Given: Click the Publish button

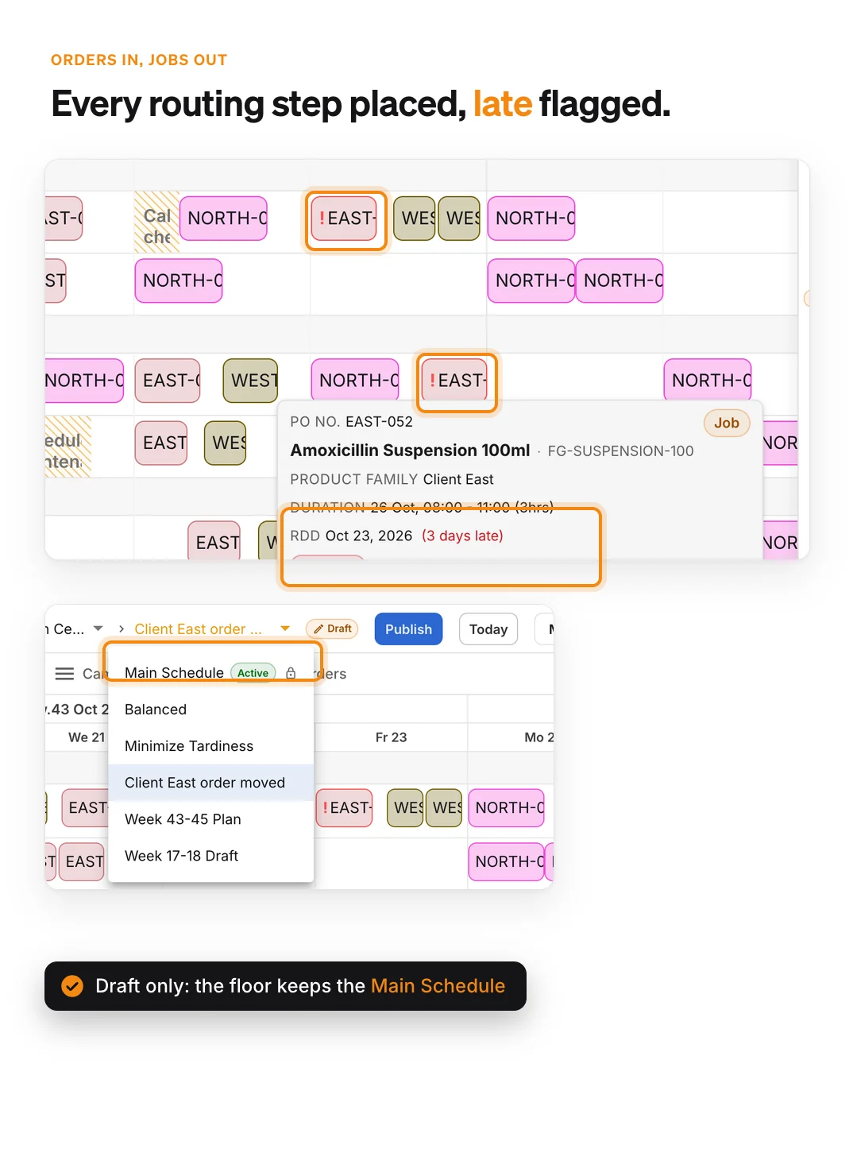Looking at the screenshot, I should [408, 629].
